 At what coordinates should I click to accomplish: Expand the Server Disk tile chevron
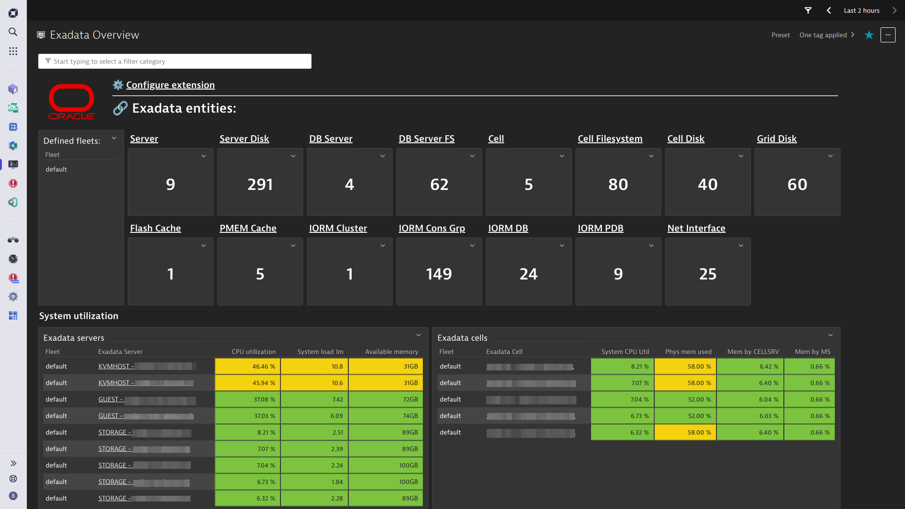(x=293, y=156)
